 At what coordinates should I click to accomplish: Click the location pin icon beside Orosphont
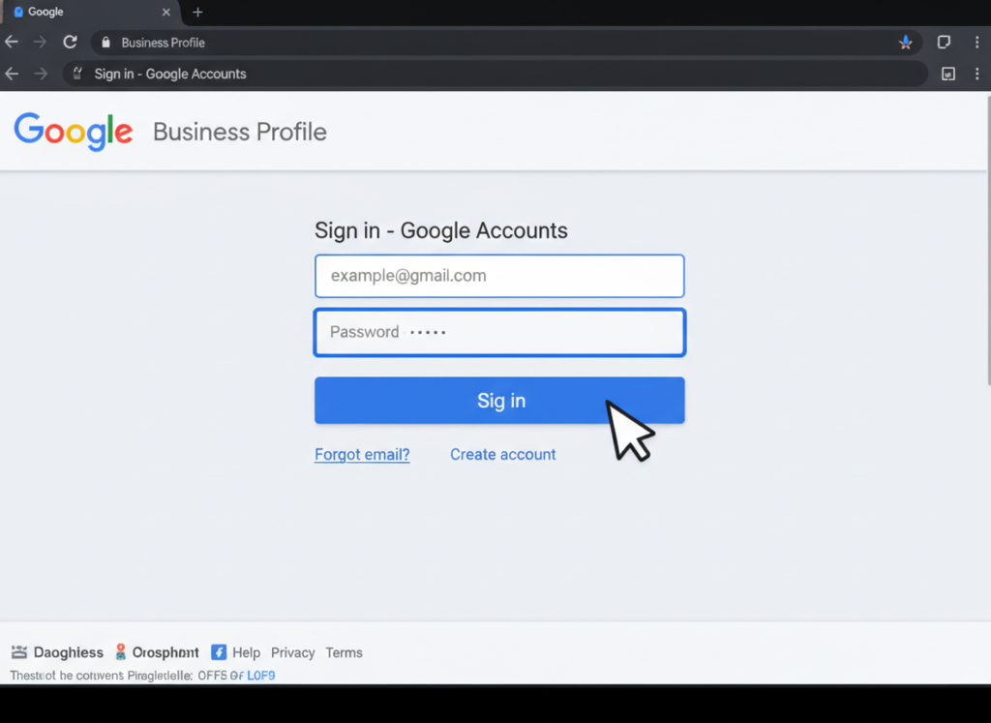coord(120,652)
